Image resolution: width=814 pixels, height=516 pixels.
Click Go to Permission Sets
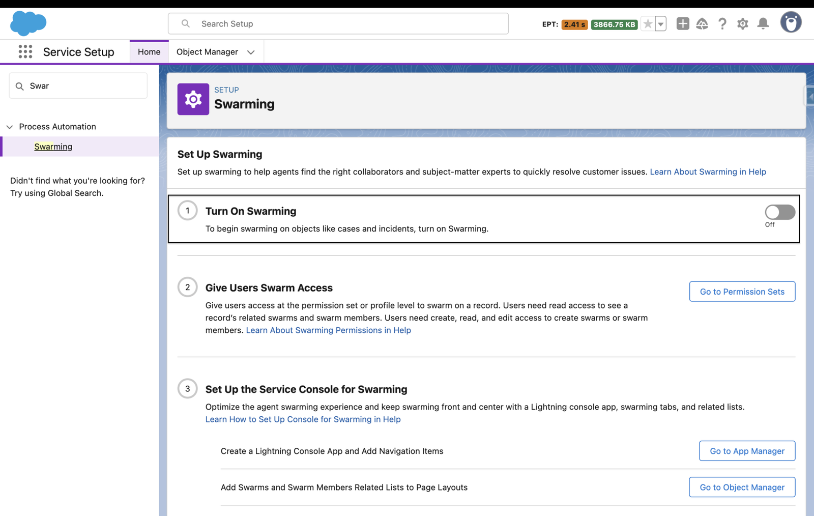742,292
